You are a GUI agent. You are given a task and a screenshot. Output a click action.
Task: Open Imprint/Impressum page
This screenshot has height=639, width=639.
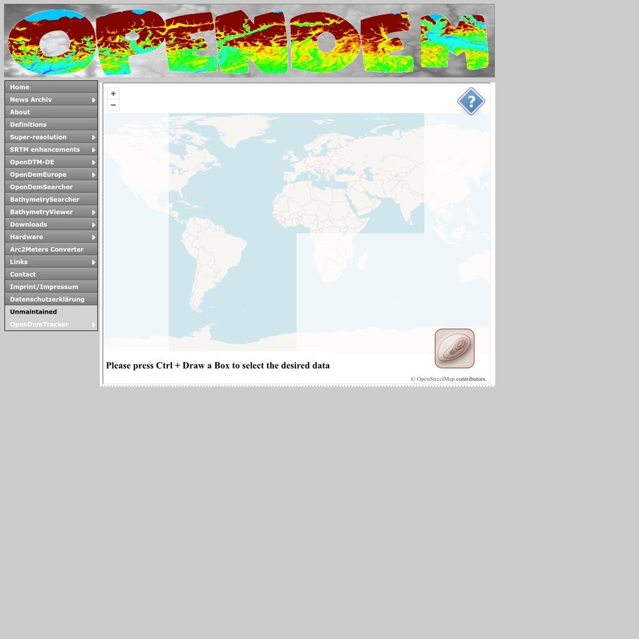(51, 287)
